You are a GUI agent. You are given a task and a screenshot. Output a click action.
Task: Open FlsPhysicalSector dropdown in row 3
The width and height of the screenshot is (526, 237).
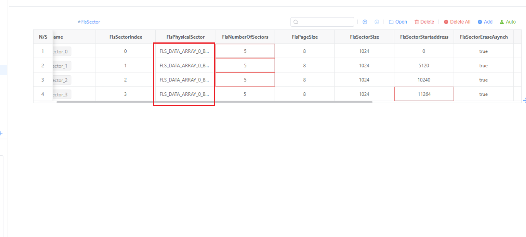[184, 80]
